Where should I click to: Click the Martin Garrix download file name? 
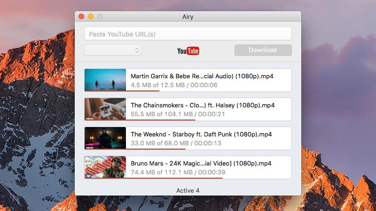tap(202, 76)
